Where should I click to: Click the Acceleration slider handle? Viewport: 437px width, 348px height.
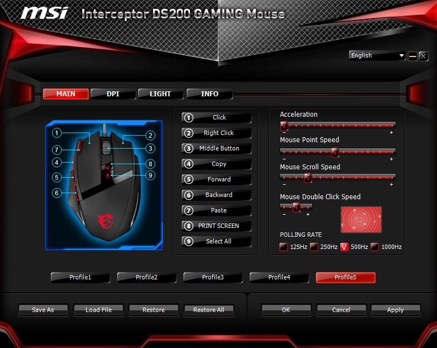[x=284, y=126]
